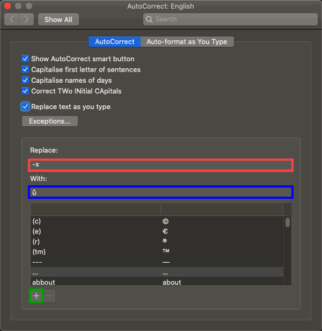Viewport: 322px width, 331px height.
Task: Click the Show All button
Action: pos(58,19)
